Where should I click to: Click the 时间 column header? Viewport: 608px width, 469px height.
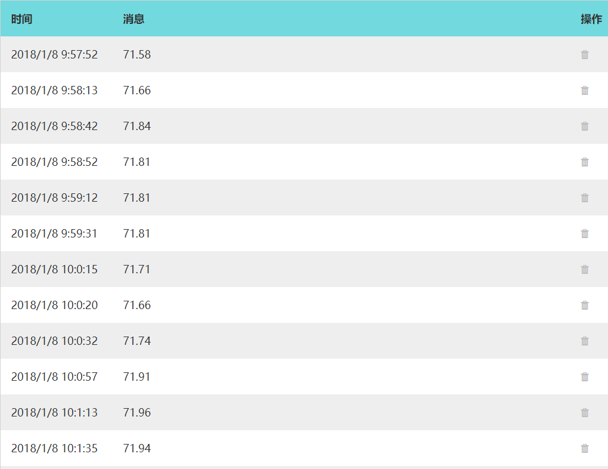pos(21,19)
